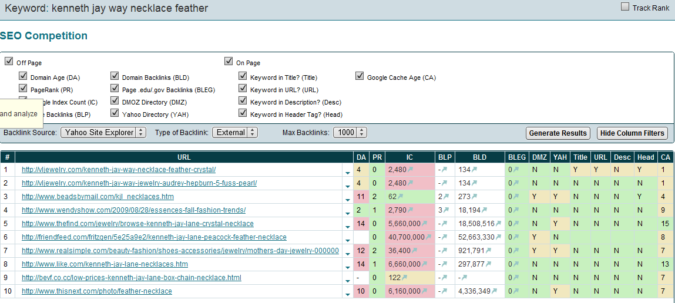Open the Max Backlinks dropdown

click(x=350, y=133)
